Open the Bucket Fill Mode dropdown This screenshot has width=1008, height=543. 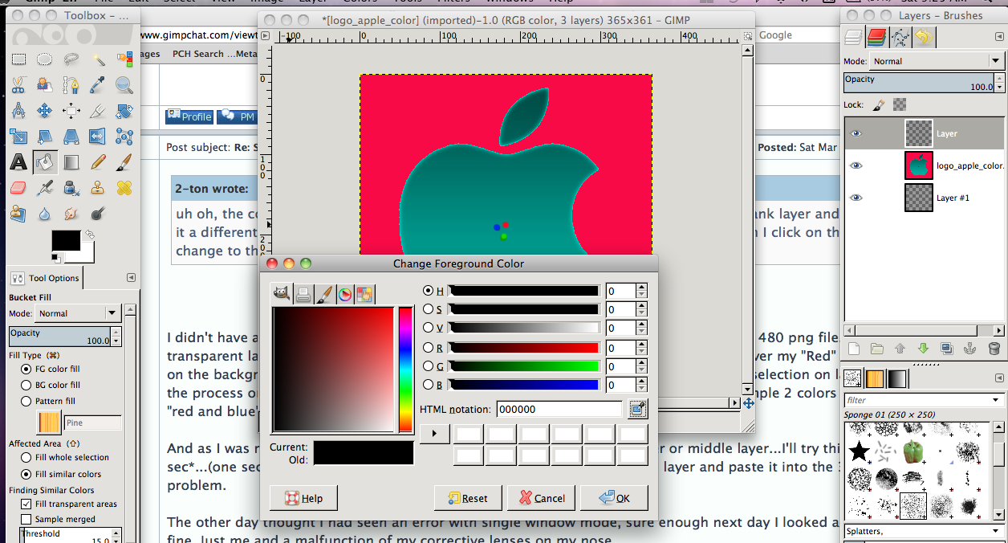[x=79, y=313]
